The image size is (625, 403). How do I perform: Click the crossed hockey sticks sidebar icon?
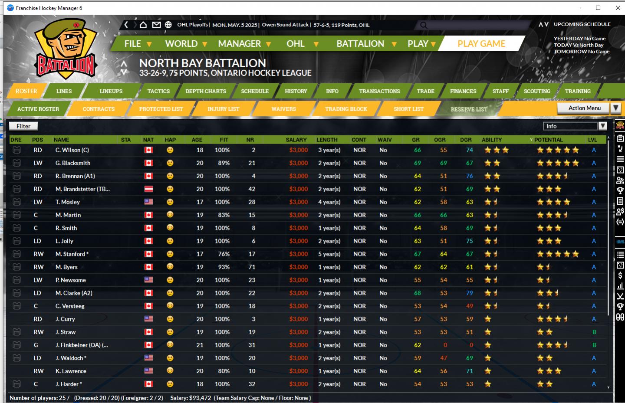point(620,296)
